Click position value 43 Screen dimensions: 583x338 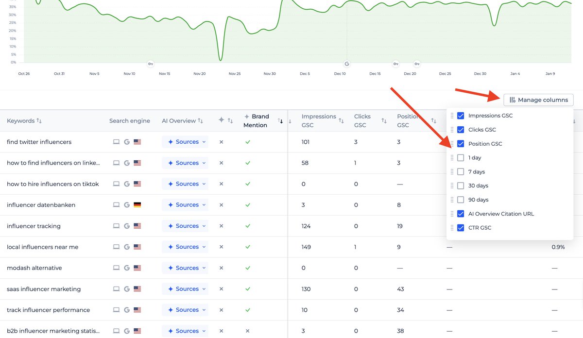tap(400, 289)
